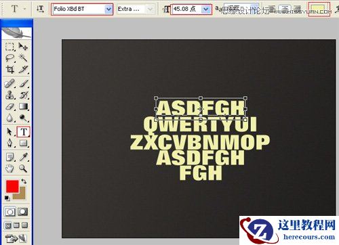Select the Brush tool
This screenshot has width=339, height=245.
[23, 84]
